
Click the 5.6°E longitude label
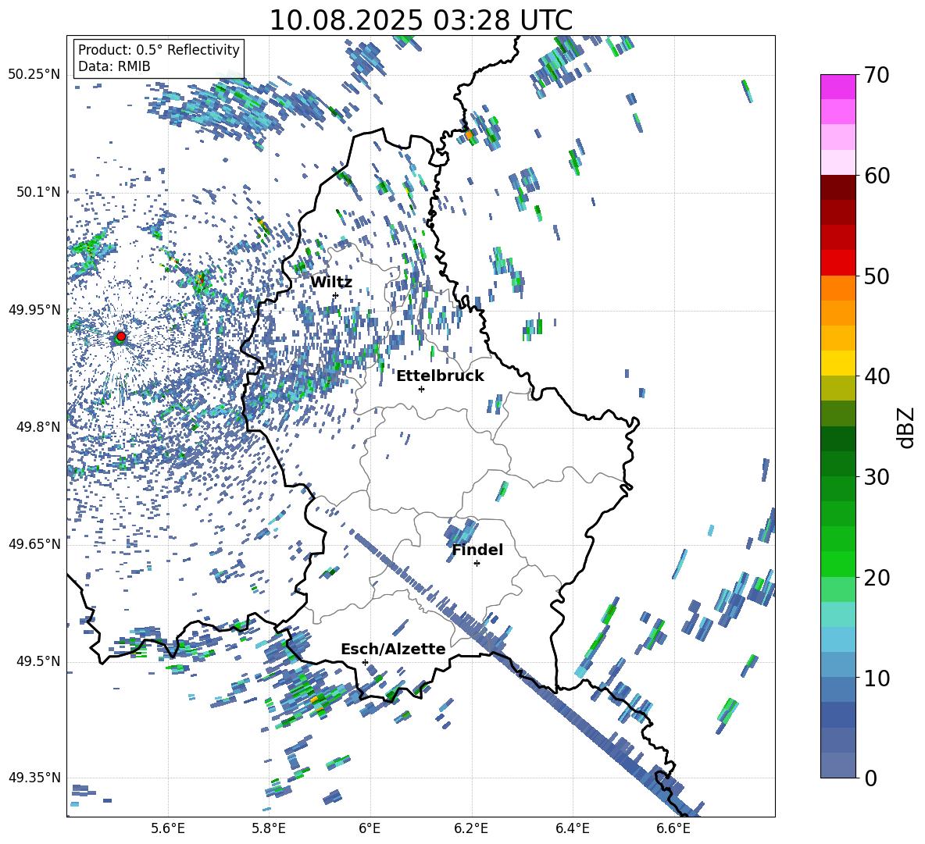168,828
